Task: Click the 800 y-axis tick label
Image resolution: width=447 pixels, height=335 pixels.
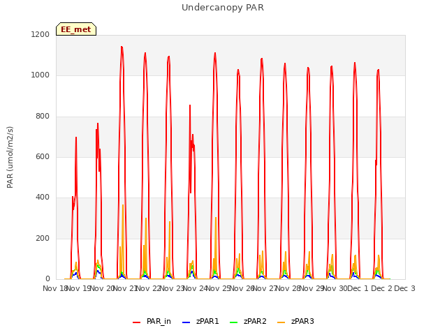Action: 43,117
